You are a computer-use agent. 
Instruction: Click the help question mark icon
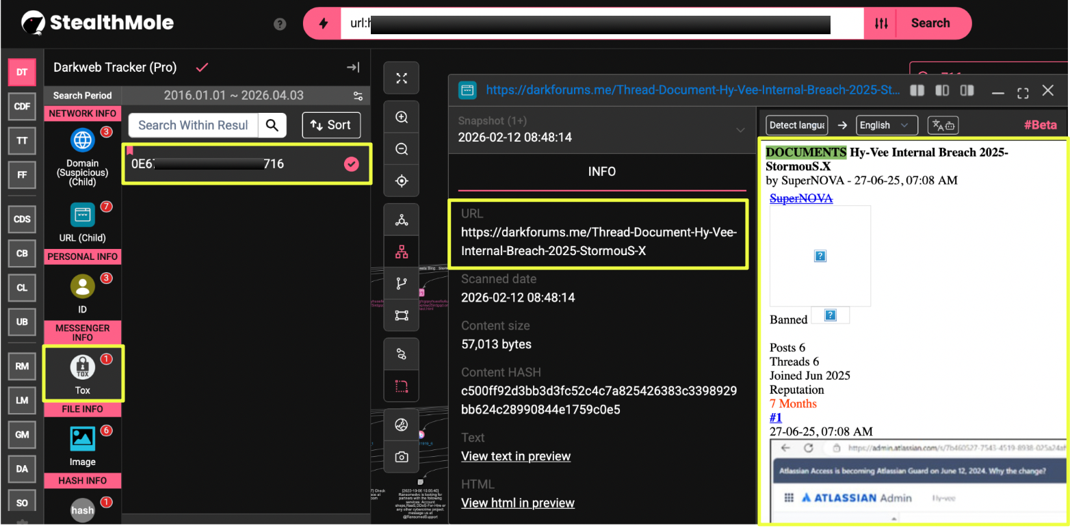tap(280, 24)
